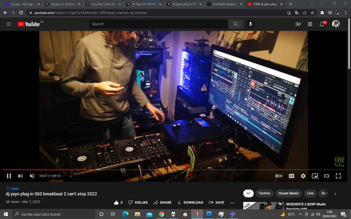
Task: Enter full screen mode
Action: [x=338, y=176]
